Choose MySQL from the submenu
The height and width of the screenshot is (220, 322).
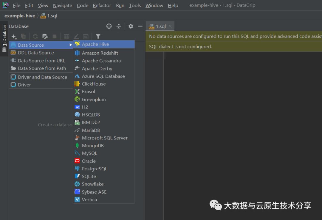(x=104, y=153)
